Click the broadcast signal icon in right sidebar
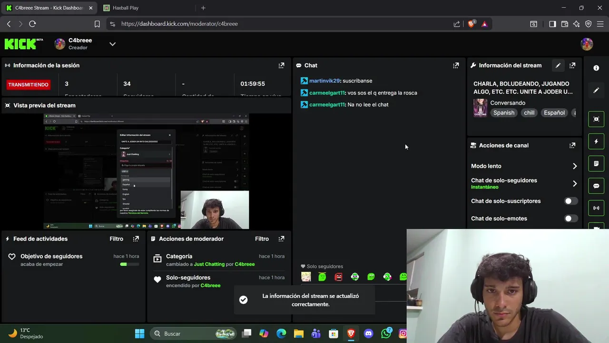This screenshot has width=609, height=343. click(x=596, y=208)
